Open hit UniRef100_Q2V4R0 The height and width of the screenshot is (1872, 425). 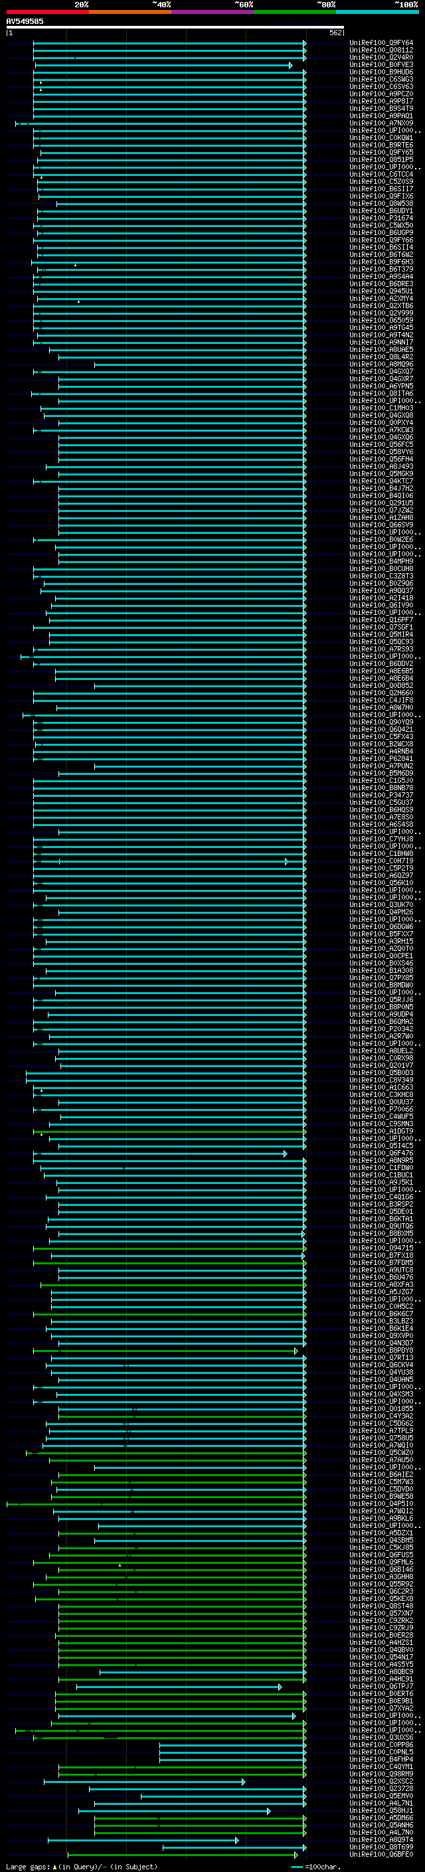tap(381, 57)
